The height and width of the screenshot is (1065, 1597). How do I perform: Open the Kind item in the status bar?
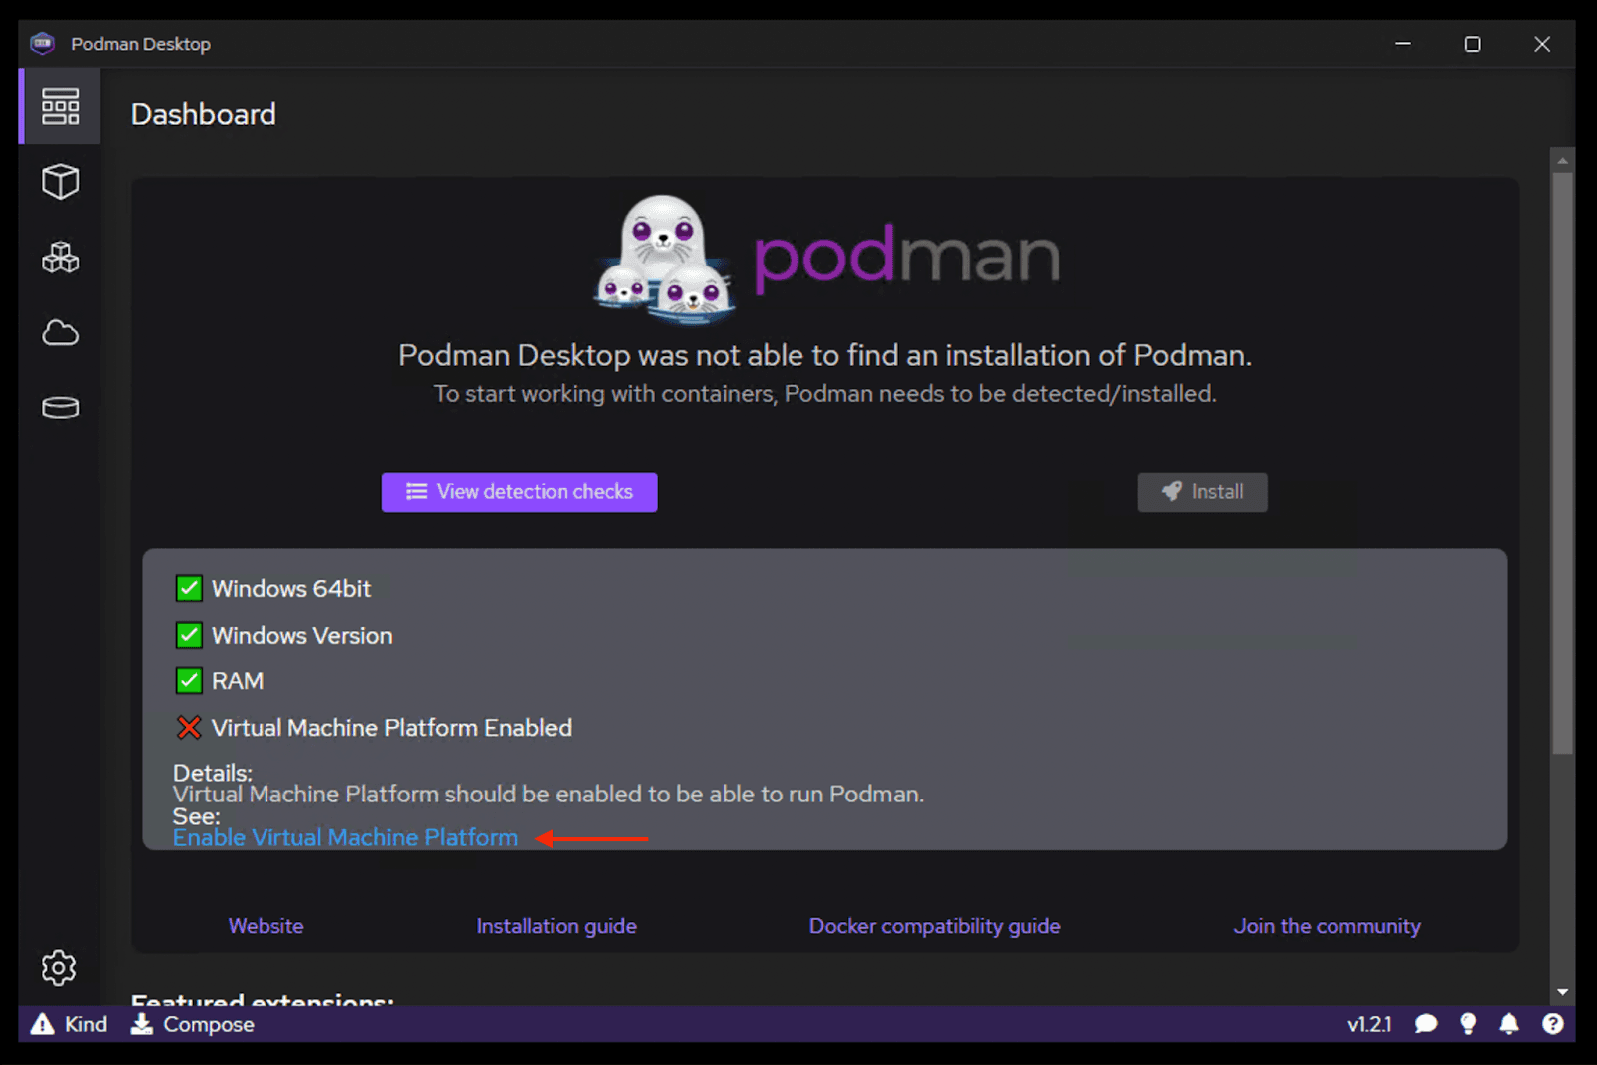coord(68,1024)
